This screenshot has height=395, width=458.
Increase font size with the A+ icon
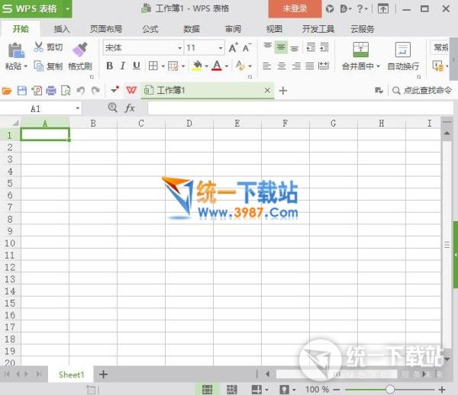click(x=233, y=47)
